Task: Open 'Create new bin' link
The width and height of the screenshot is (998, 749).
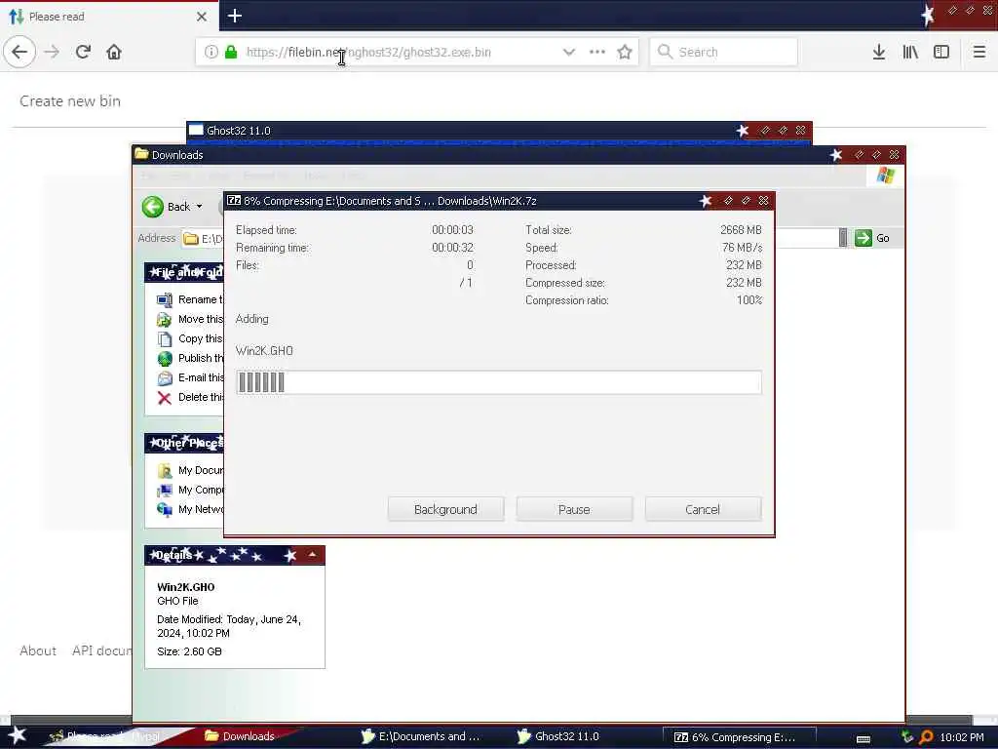Action: point(70,101)
